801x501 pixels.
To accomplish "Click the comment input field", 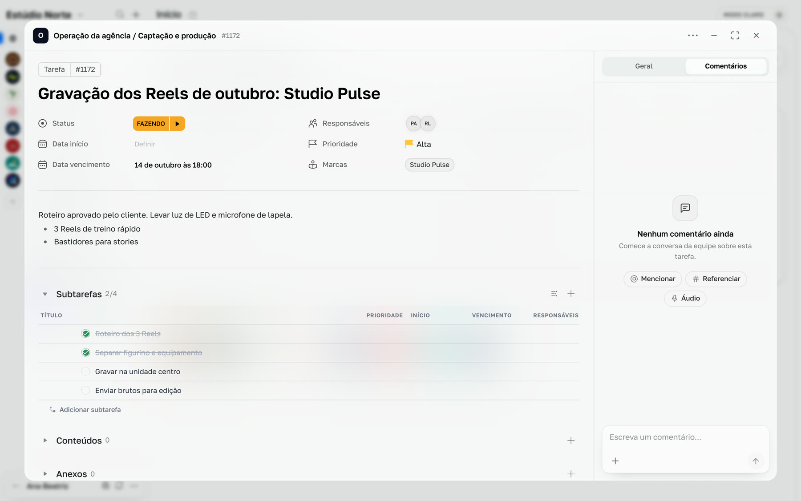I will (x=685, y=437).
